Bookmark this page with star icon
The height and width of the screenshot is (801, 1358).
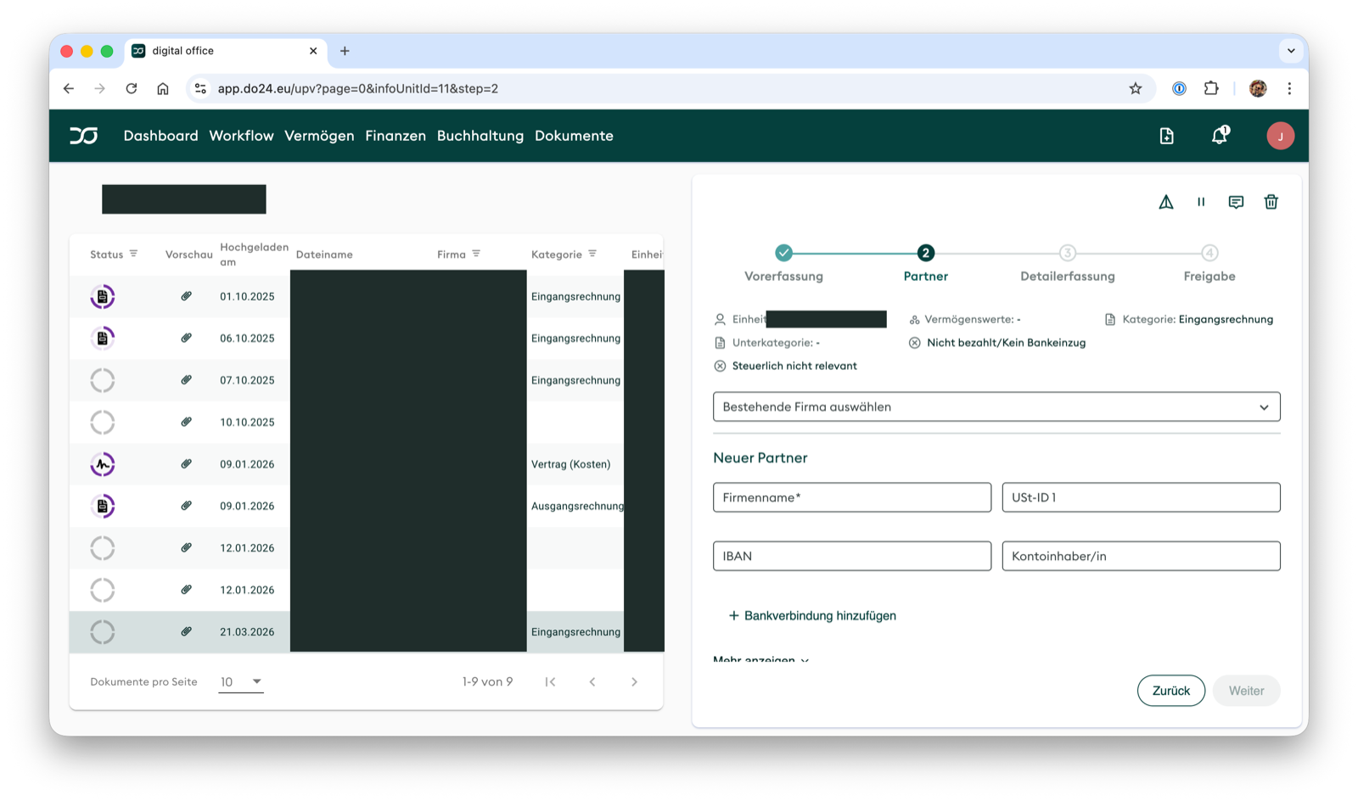1136,88
